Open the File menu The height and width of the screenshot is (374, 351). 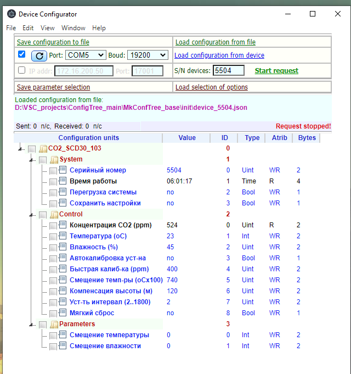11,28
